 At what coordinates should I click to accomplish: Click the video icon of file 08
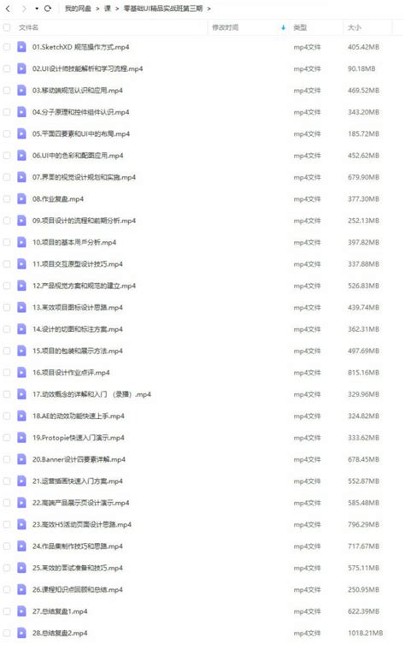click(21, 199)
